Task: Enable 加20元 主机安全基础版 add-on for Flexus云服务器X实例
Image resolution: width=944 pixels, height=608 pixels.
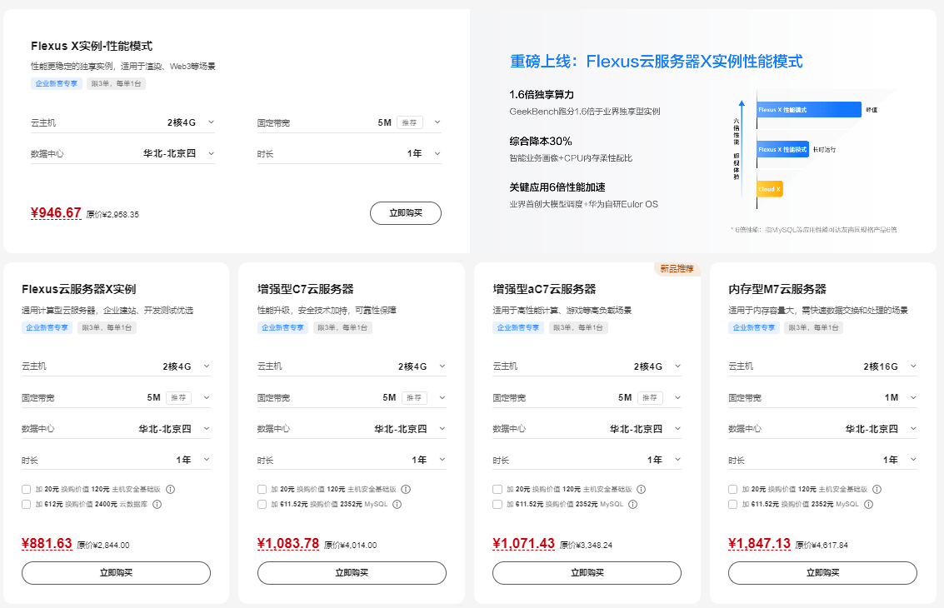Action: [x=26, y=490]
